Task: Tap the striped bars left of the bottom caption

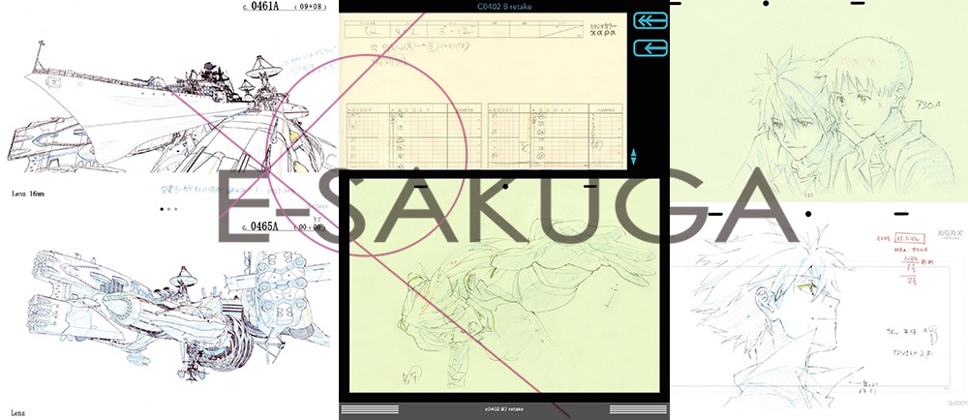Action: (369, 409)
